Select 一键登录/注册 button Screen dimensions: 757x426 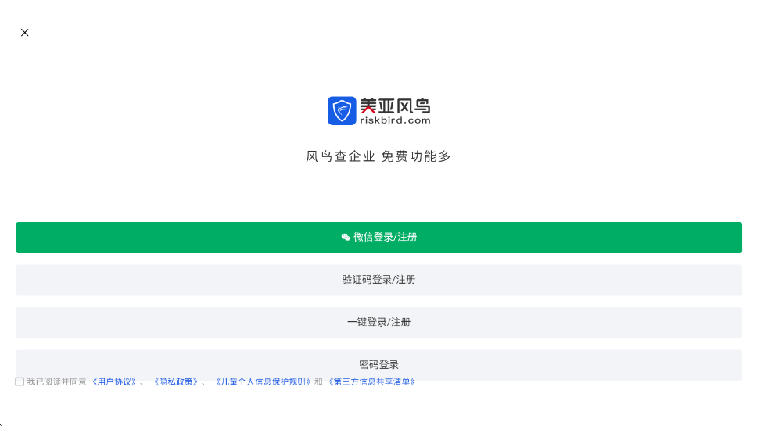tap(378, 322)
